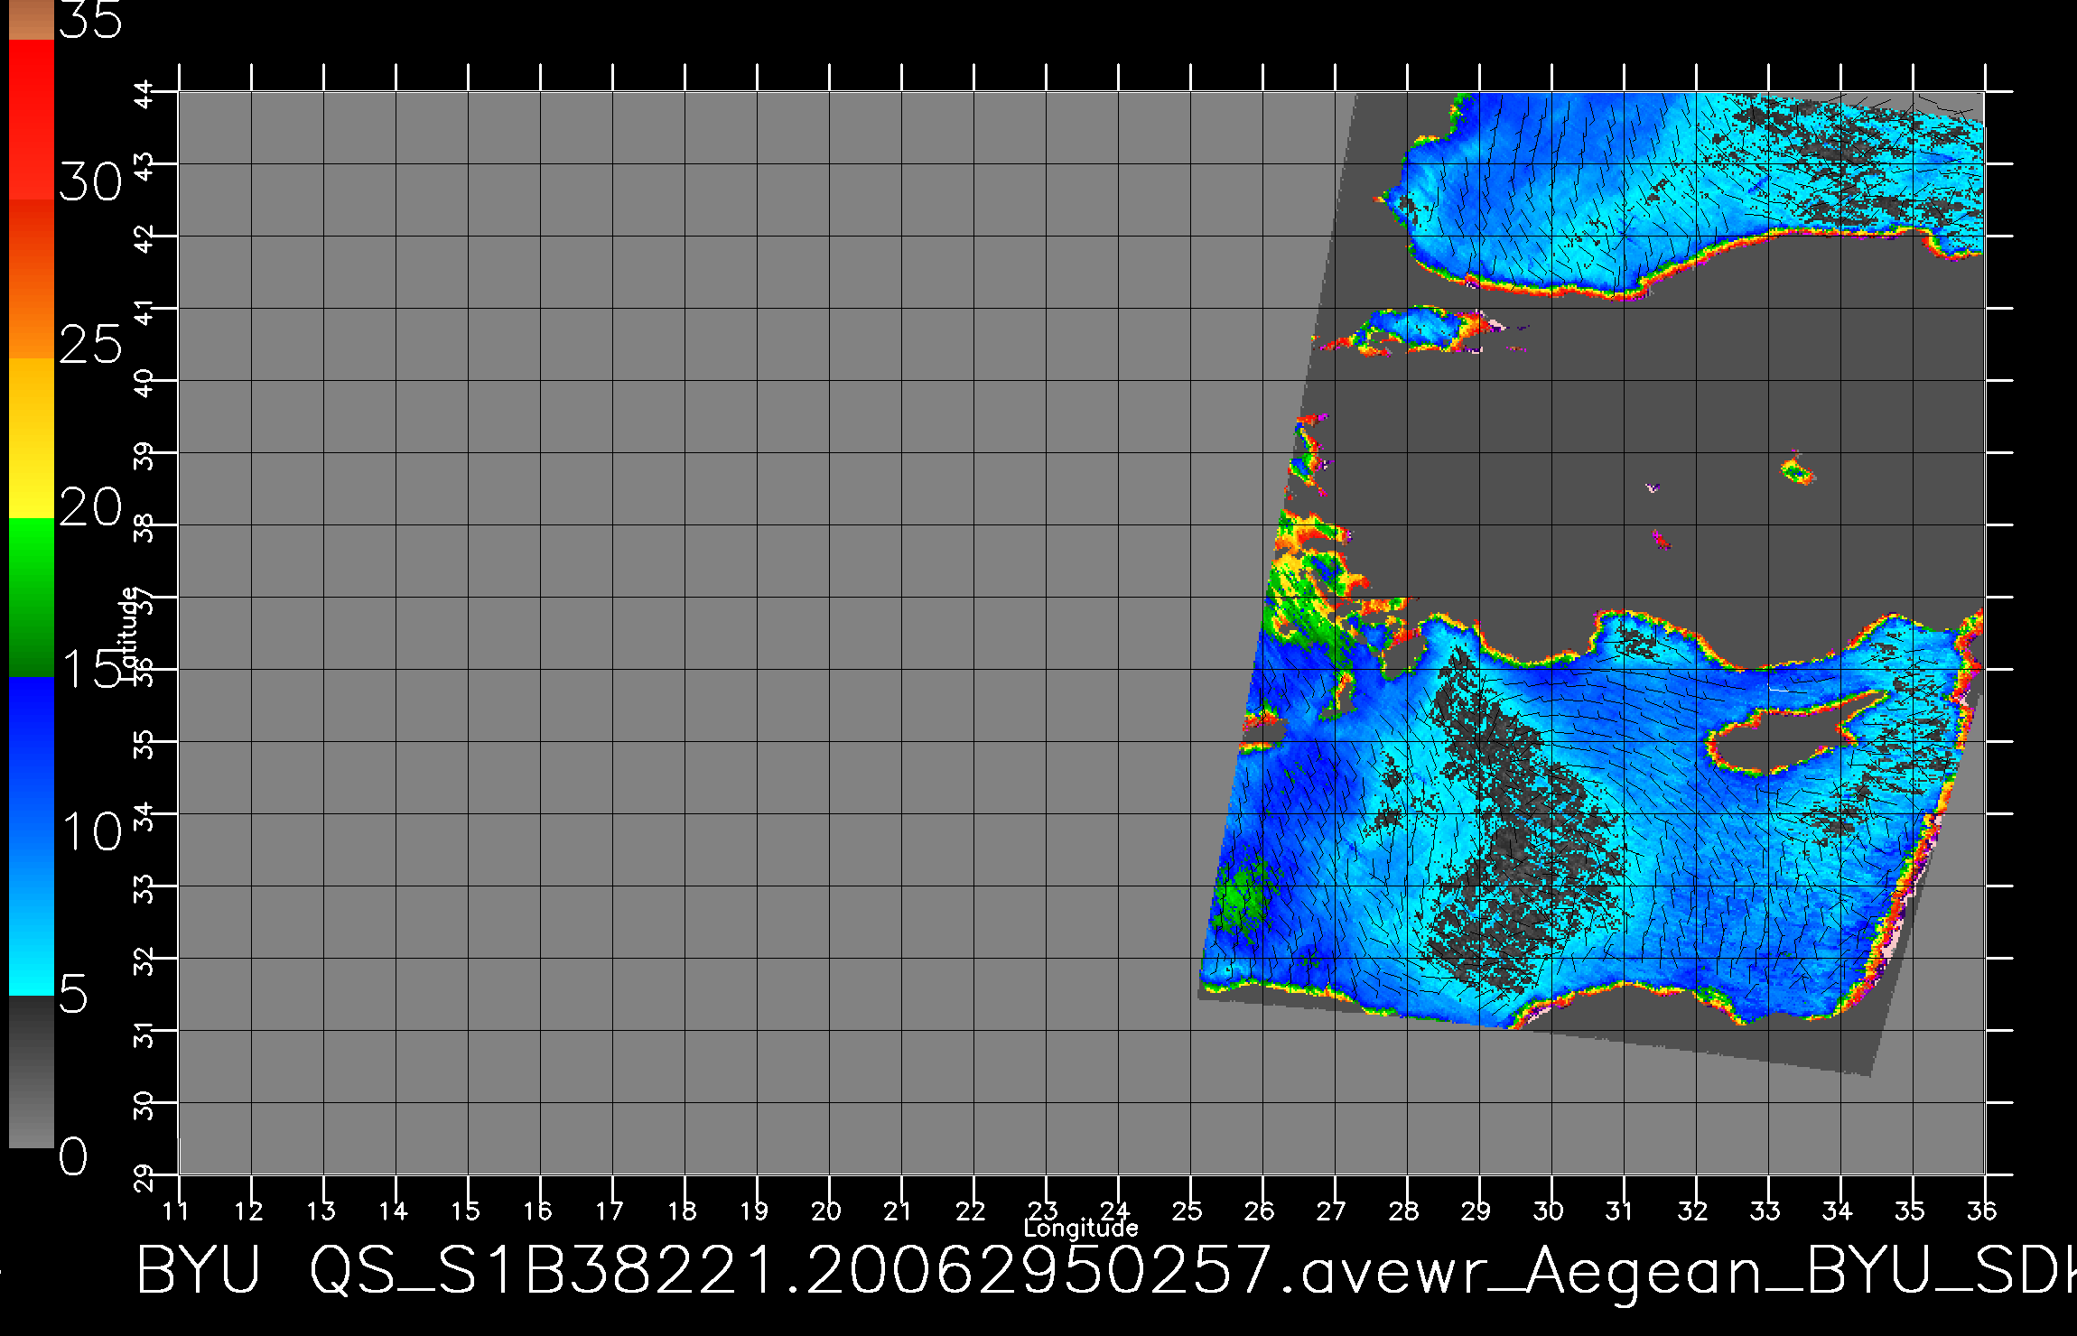This screenshot has width=2077, height=1336.
Task: Click the longitude tick label '26'
Action: (1260, 1211)
